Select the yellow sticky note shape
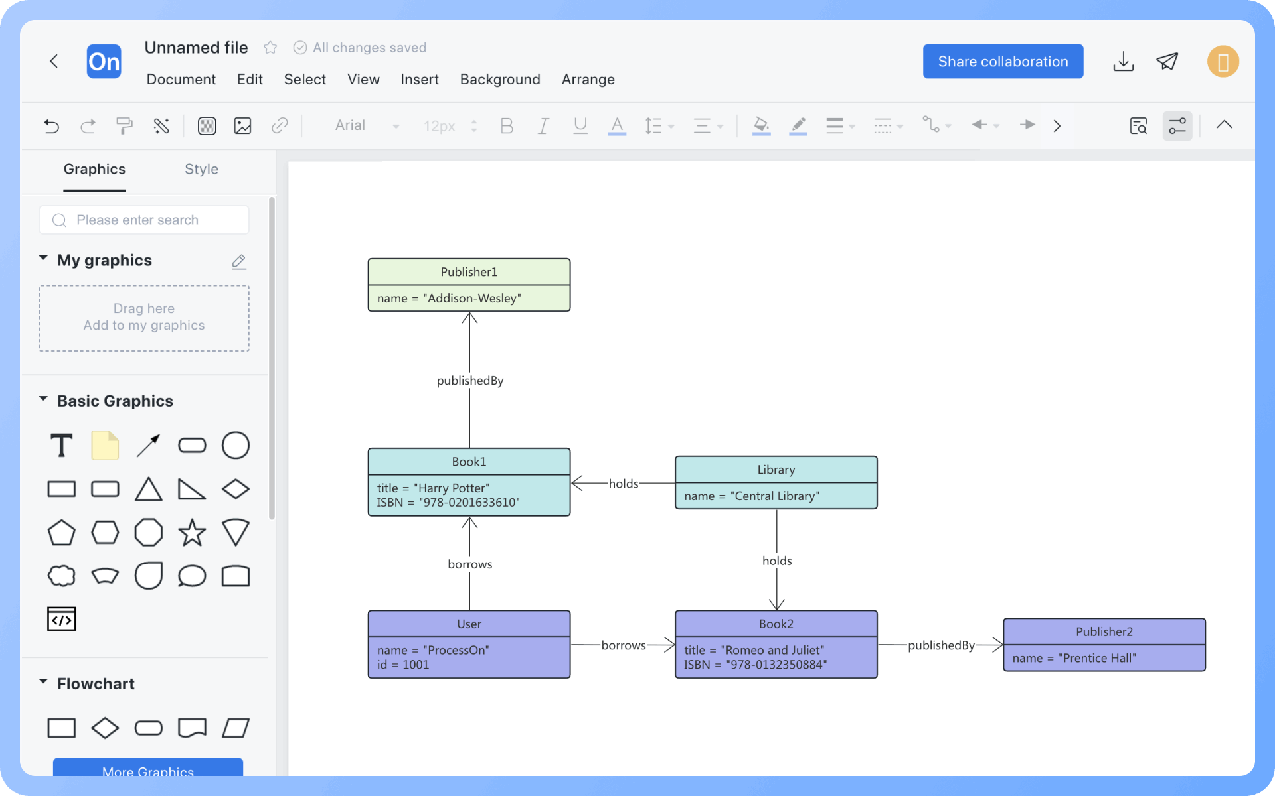The width and height of the screenshot is (1275, 796). [105, 446]
